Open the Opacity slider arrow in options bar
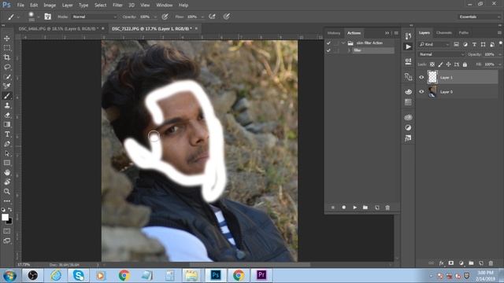 tap(155, 17)
